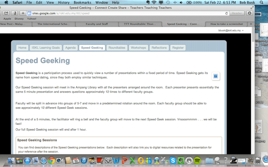Image resolution: width=268 pixels, height=167 pixels.
Task: Switch to the Faculty and Staff tab
Action: pyautogui.click(x=97, y=24)
